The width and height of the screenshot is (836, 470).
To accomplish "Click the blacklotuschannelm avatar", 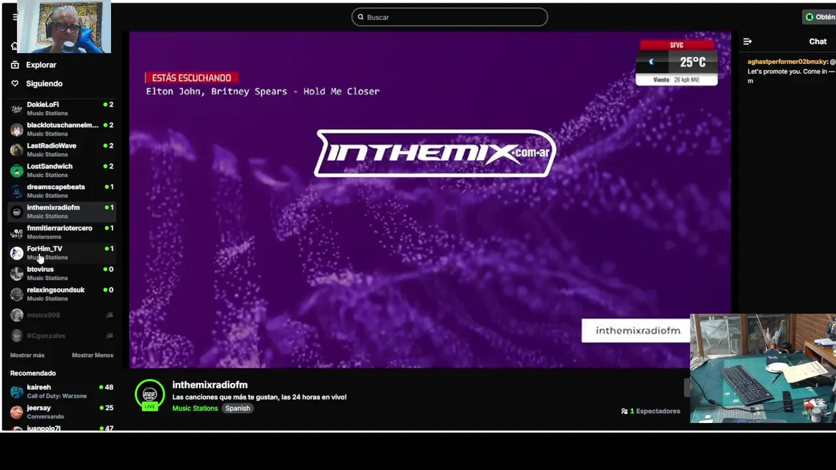I will pos(17,129).
